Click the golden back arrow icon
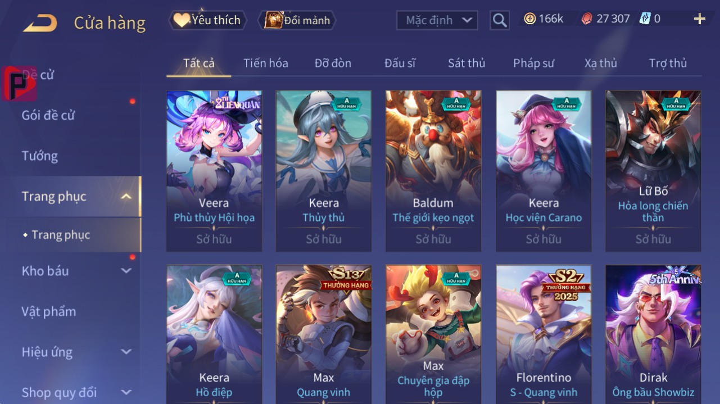Screen dimensions: 720x404 tap(40, 23)
